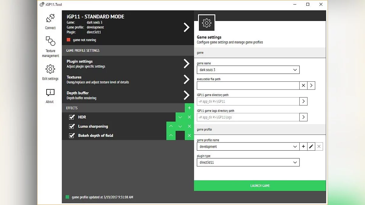Add a new game profile

303,147
